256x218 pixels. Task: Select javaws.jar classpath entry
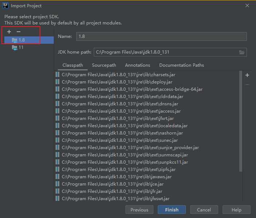(147, 177)
